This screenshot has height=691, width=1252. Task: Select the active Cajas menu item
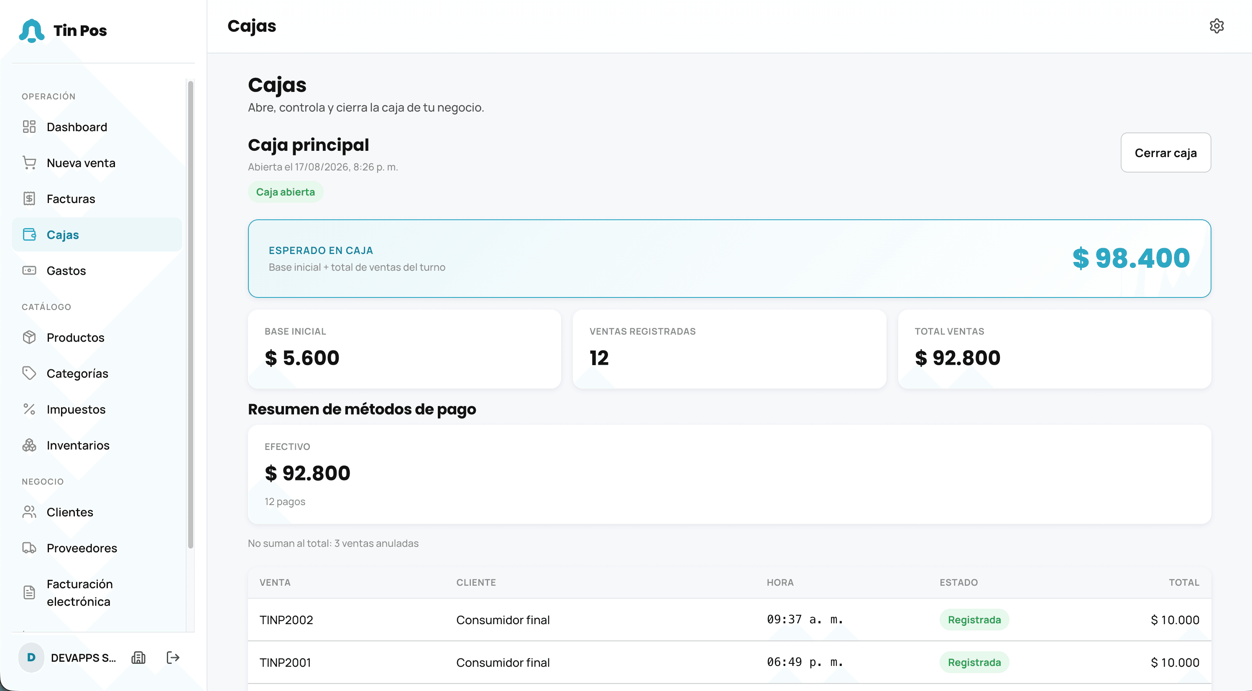pos(97,234)
